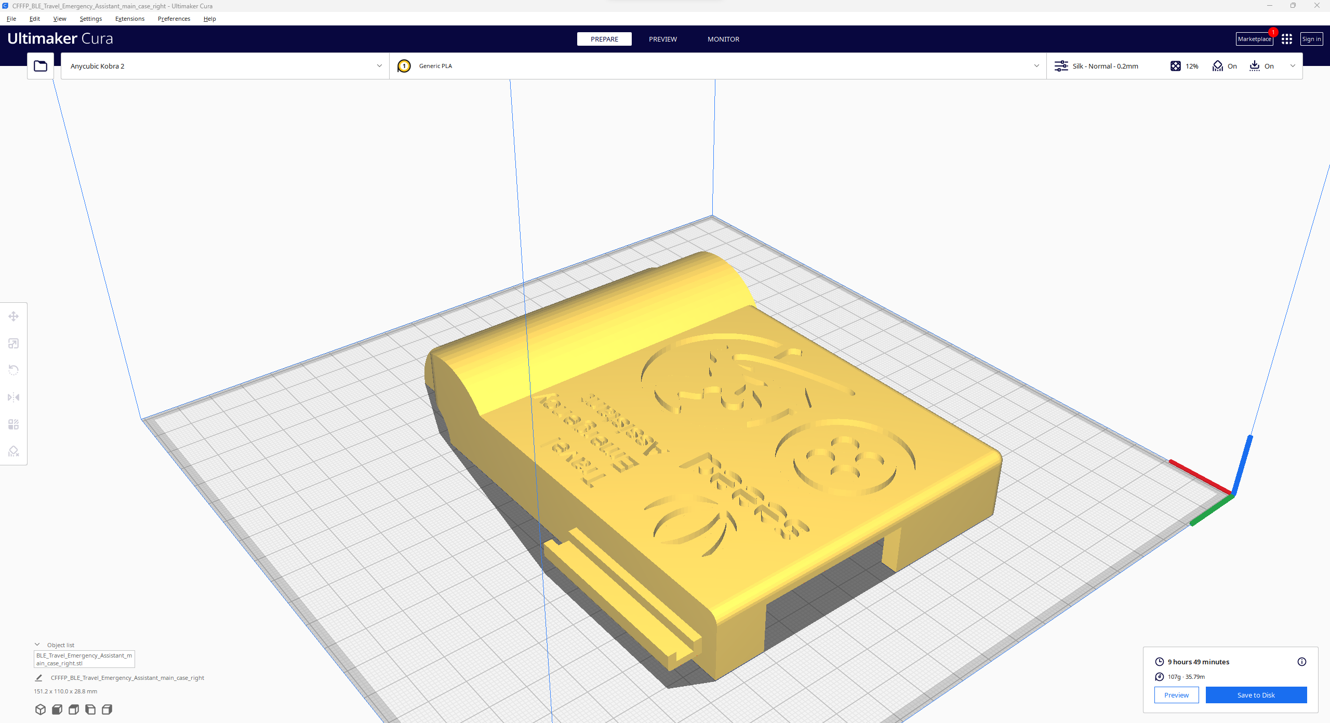The height and width of the screenshot is (723, 1330).
Task: Toggle support generation off
Action: [x=1225, y=66]
